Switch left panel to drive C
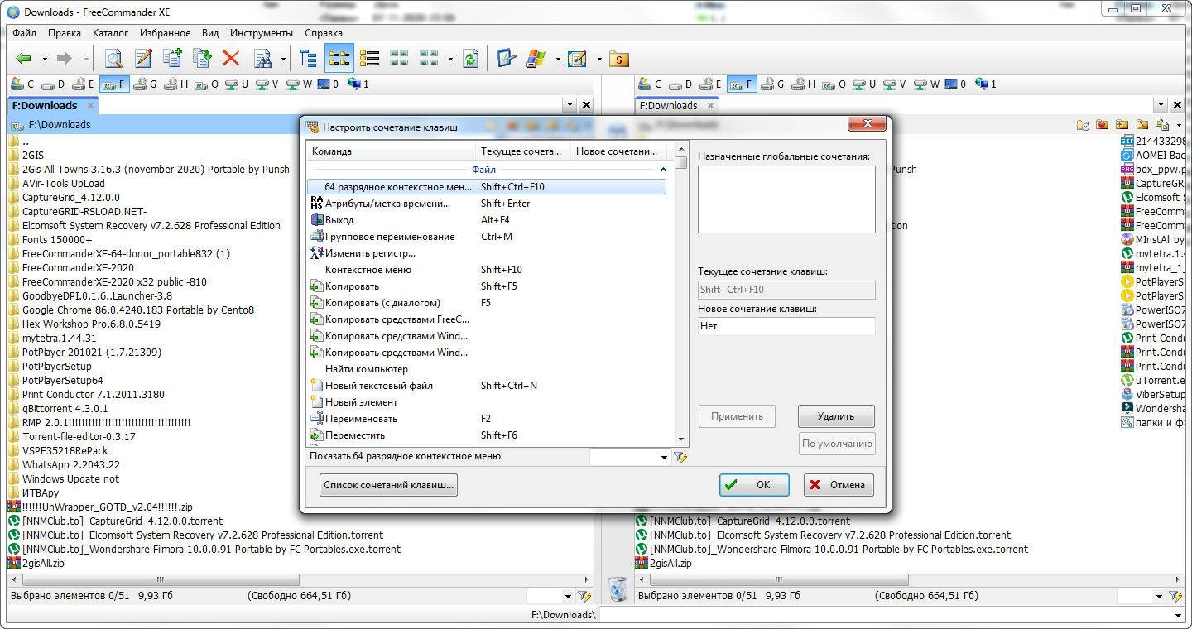Viewport: 1192px width, 629px height. tap(22, 84)
